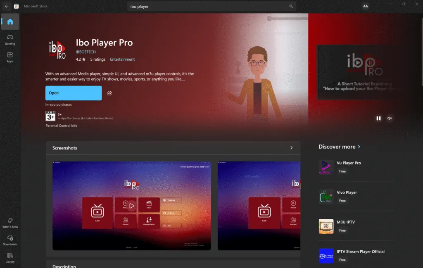
Task: Open the Library sidebar section
Action: coord(10,258)
